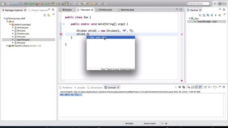Select Chicken.java in Package Explorer
Viewport: 228px width, 128px height.
point(23,34)
